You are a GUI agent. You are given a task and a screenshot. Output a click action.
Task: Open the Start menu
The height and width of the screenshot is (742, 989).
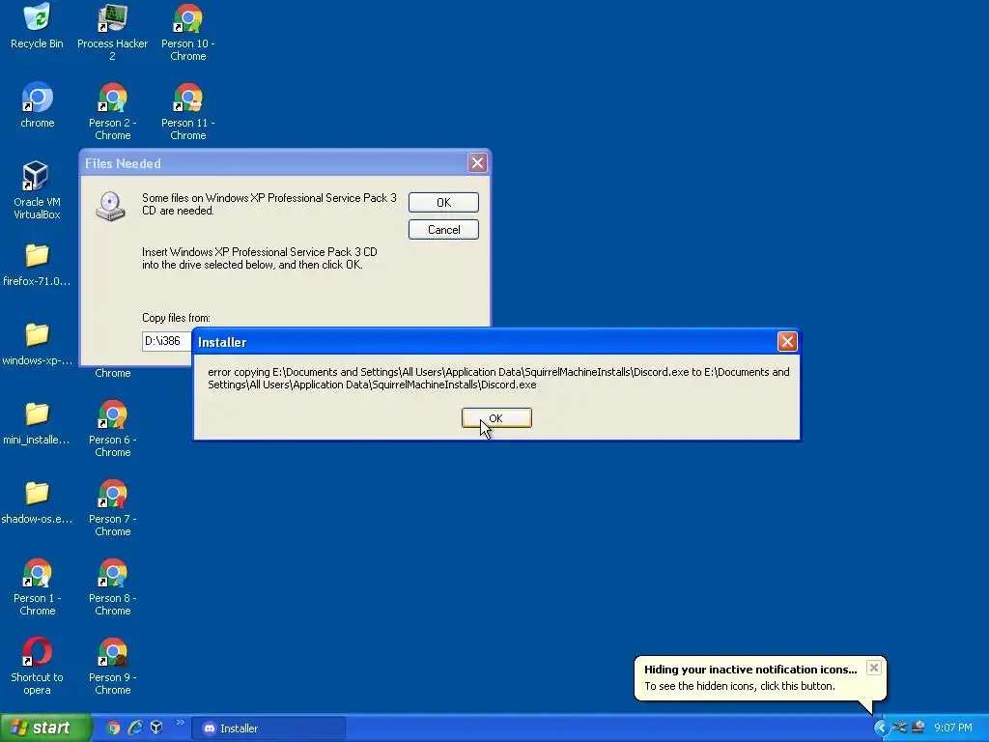pyautogui.click(x=45, y=728)
